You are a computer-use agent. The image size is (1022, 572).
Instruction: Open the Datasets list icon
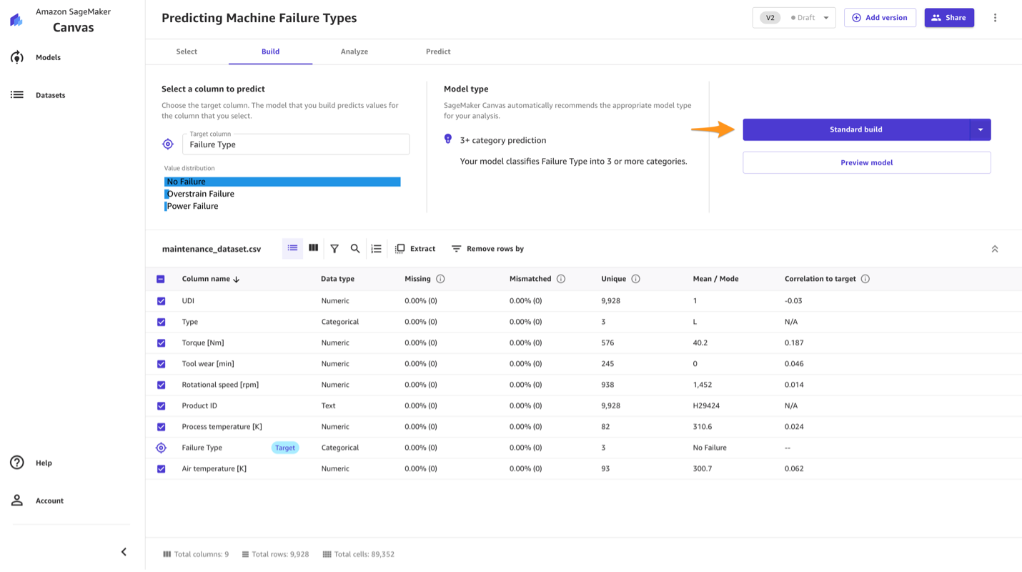tap(17, 94)
